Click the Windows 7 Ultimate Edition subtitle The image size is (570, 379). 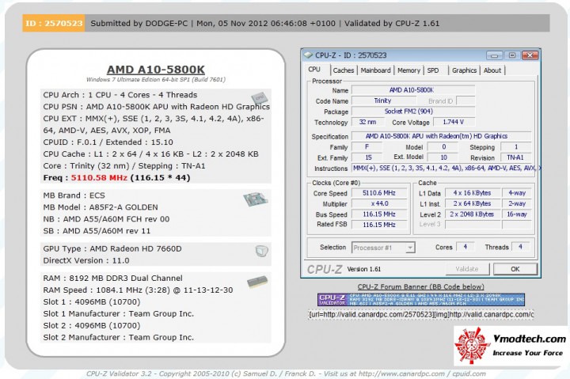pyautogui.click(x=156, y=80)
